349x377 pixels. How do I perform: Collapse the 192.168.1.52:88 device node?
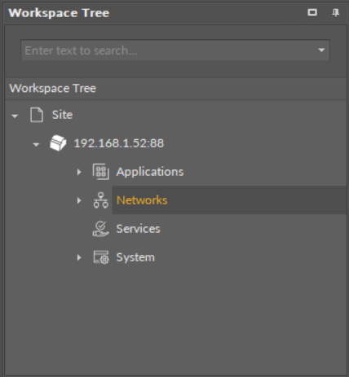36,145
